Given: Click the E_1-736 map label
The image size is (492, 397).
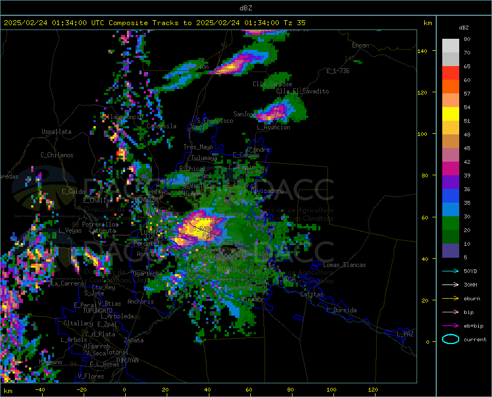Looking at the screenshot, I should pos(338,71).
